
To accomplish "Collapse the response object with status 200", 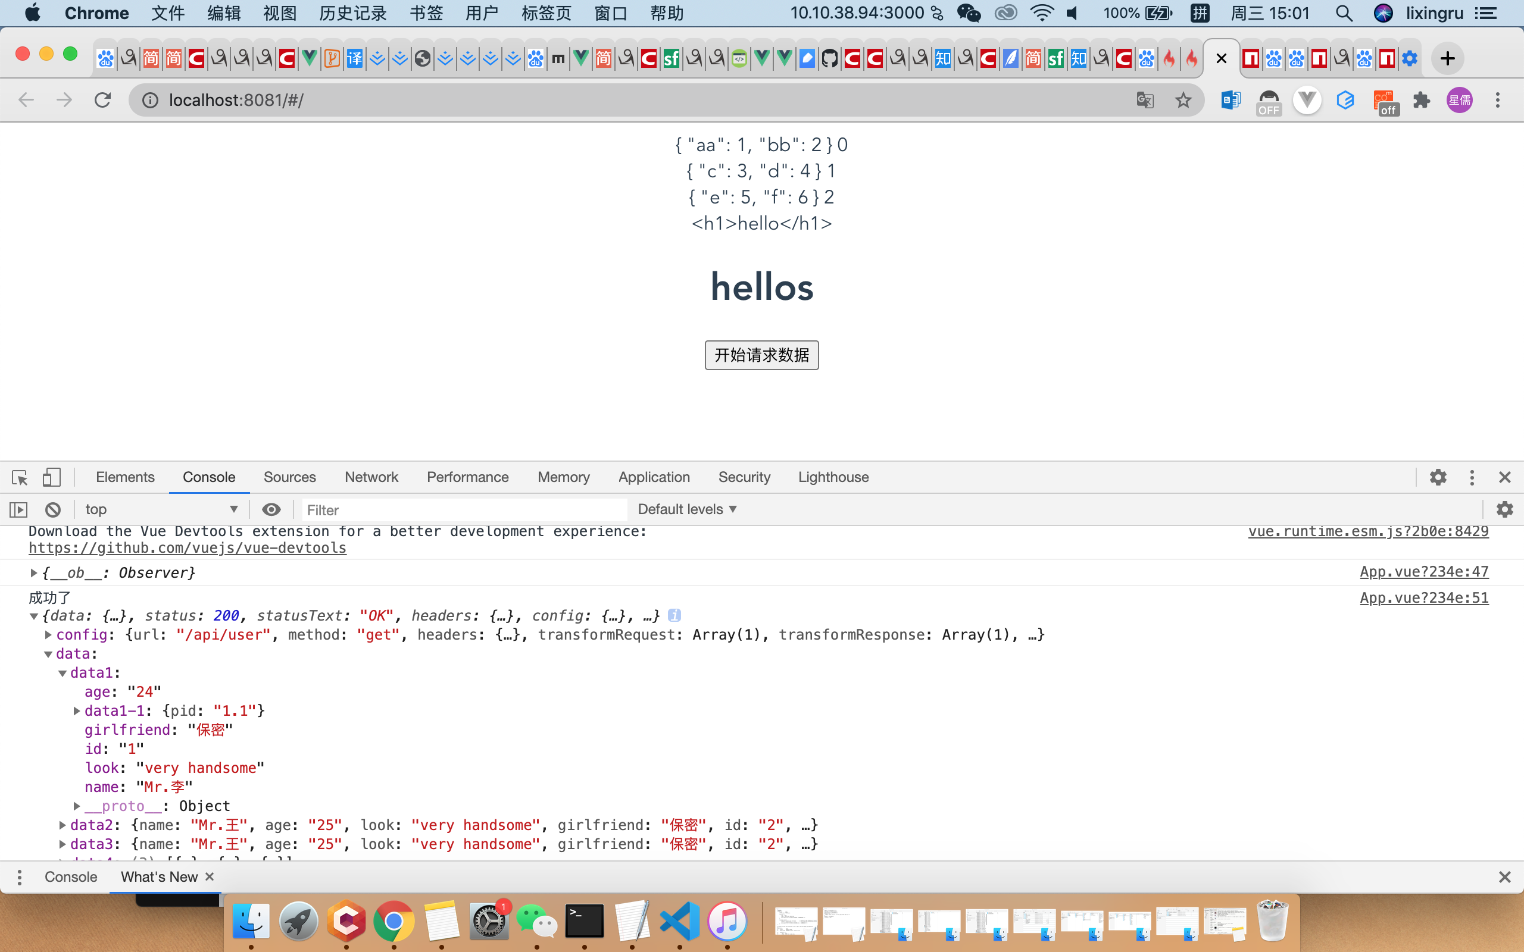I will point(34,616).
